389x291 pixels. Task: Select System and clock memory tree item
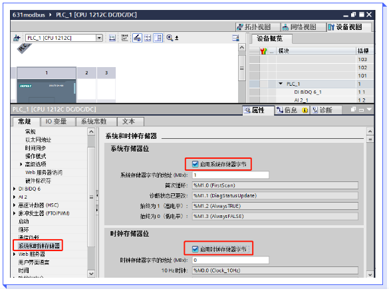[39, 246]
